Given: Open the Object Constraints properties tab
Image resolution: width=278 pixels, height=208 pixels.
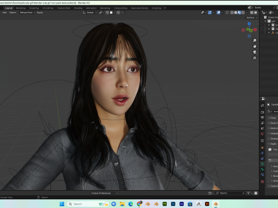Looking at the screenshot, I should 262,158.
